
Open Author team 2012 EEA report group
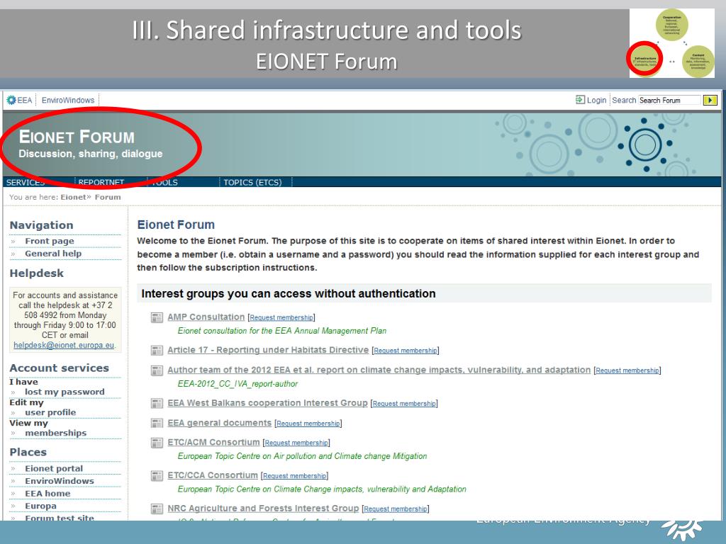(x=379, y=370)
